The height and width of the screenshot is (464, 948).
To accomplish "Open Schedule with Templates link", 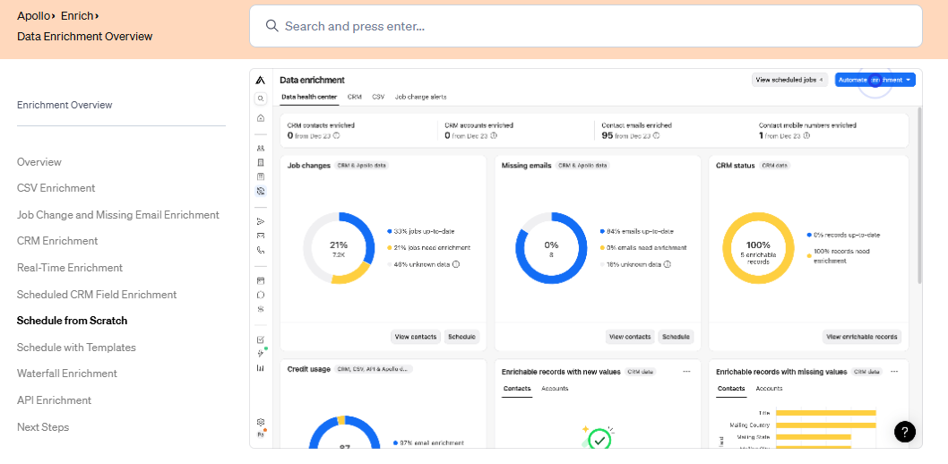I will pyautogui.click(x=76, y=348).
